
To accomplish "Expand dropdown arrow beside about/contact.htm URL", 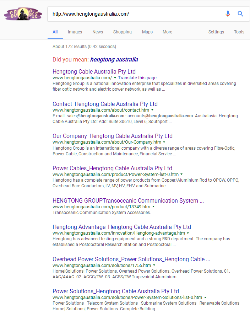I will [152, 110].
